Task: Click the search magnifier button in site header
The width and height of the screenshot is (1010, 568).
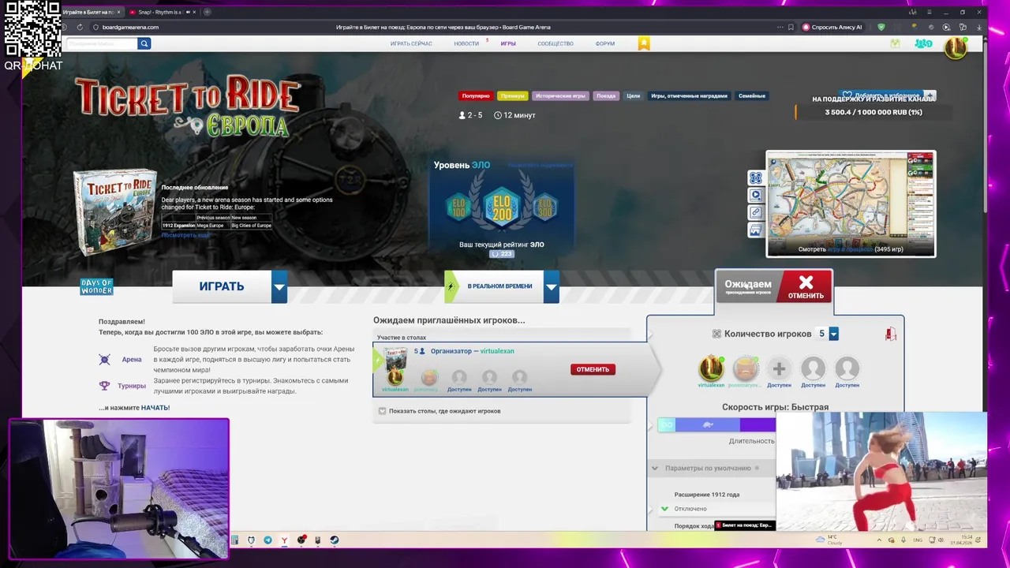Action: click(144, 43)
